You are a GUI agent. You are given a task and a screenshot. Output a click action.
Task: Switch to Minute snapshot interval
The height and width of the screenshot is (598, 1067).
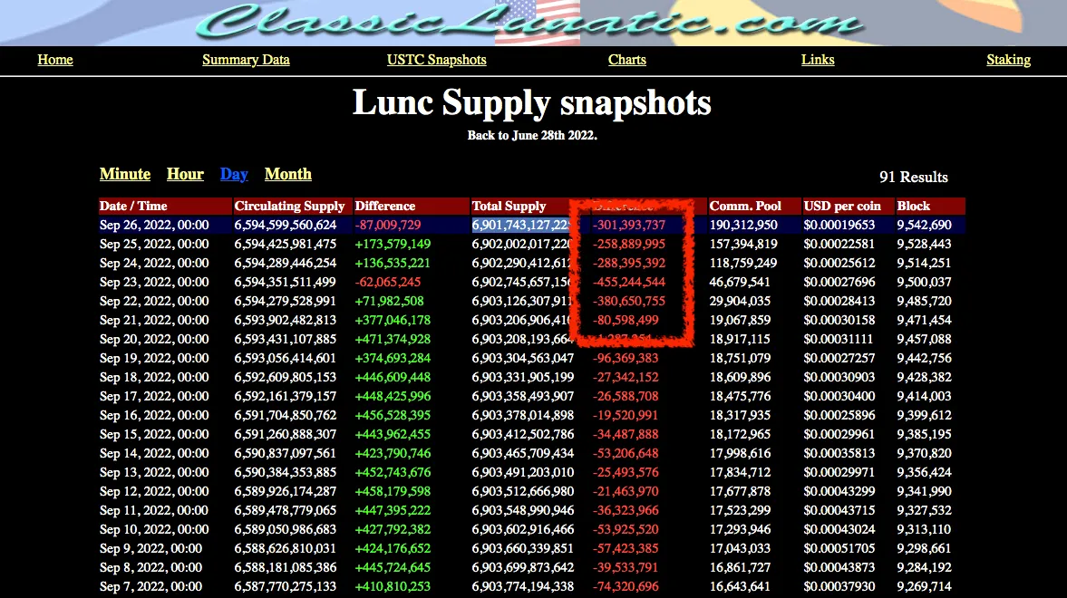[x=125, y=174]
